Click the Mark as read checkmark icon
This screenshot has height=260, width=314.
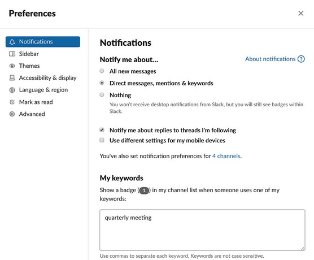(12, 102)
